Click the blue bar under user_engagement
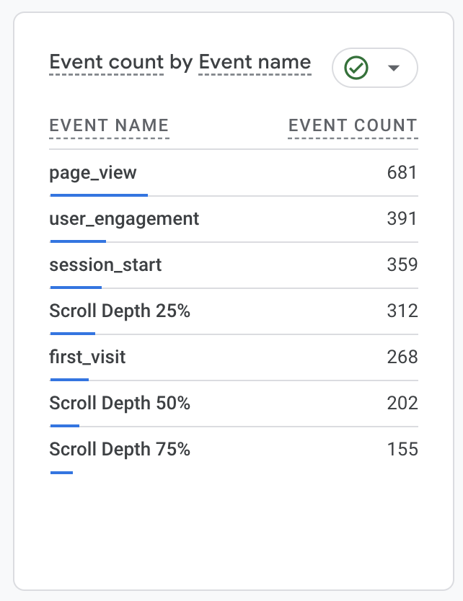 pyautogui.click(x=78, y=241)
